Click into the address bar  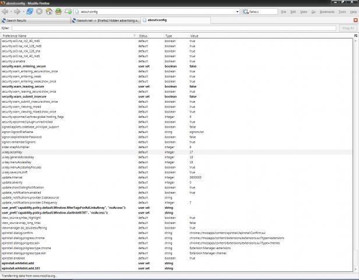tap(157, 12)
